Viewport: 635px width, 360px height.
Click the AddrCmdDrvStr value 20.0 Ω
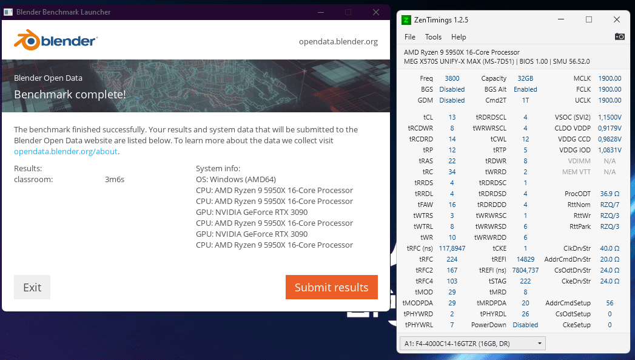[610, 259]
